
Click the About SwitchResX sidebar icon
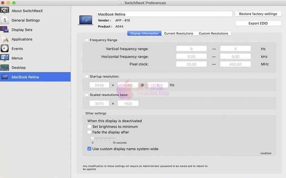pos(5,10)
